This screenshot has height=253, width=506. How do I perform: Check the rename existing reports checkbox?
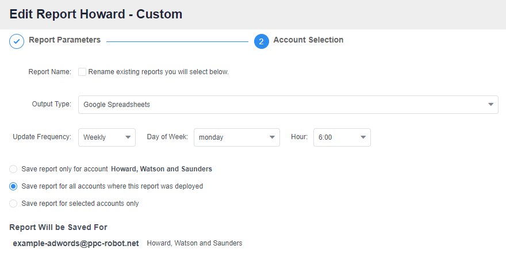click(82, 72)
